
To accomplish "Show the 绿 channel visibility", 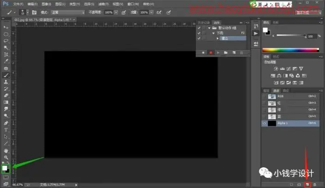I will [264, 110].
